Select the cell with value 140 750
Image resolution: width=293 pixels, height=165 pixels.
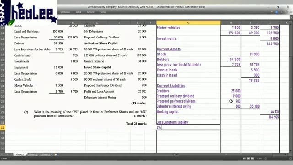click(x=270, y=44)
